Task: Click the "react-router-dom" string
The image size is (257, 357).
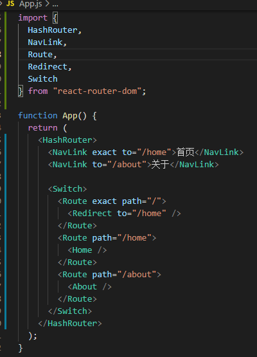Action: click(98, 91)
